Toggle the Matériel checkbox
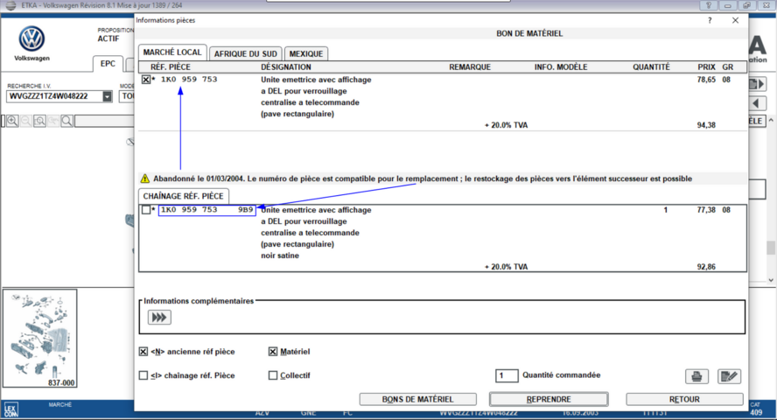777x420 pixels. point(272,352)
